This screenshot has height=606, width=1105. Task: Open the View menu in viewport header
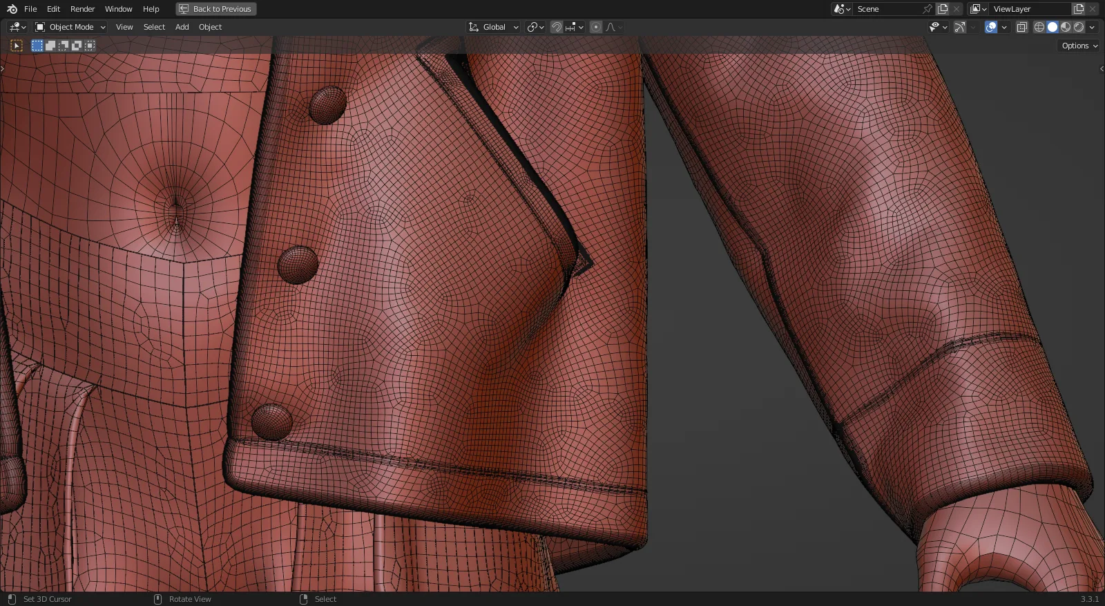[x=124, y=27]
